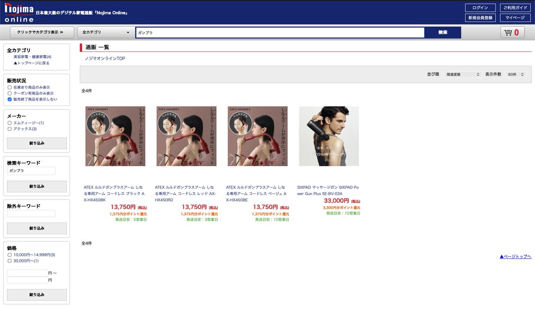
Task: Open the 全カテゴリ search category dropdown
Action: 106,33
